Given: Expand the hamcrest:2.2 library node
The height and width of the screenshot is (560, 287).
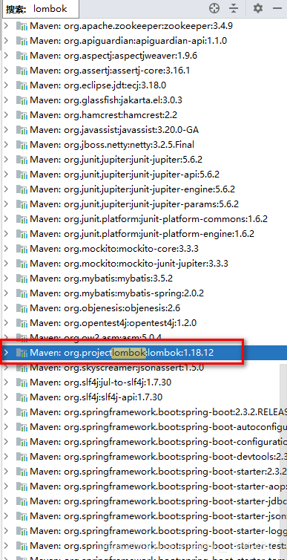Looking at the screenshot, I should coord(6,115).
